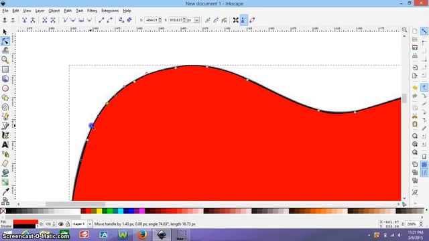Select the Connector diagram tool
This screenshot has width=429, height=241.
5,201
